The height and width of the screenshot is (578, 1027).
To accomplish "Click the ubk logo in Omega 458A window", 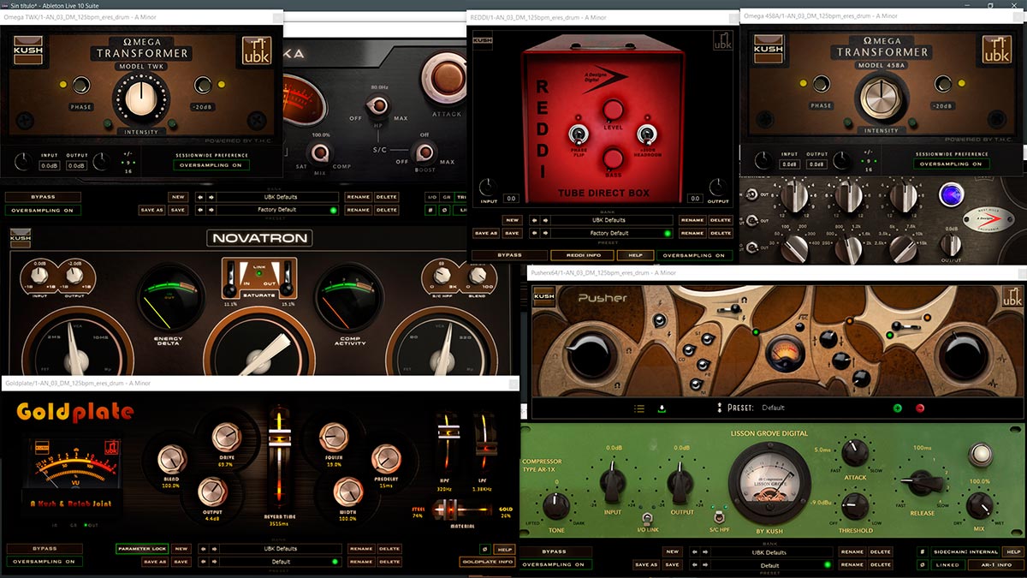I will 996,51.
